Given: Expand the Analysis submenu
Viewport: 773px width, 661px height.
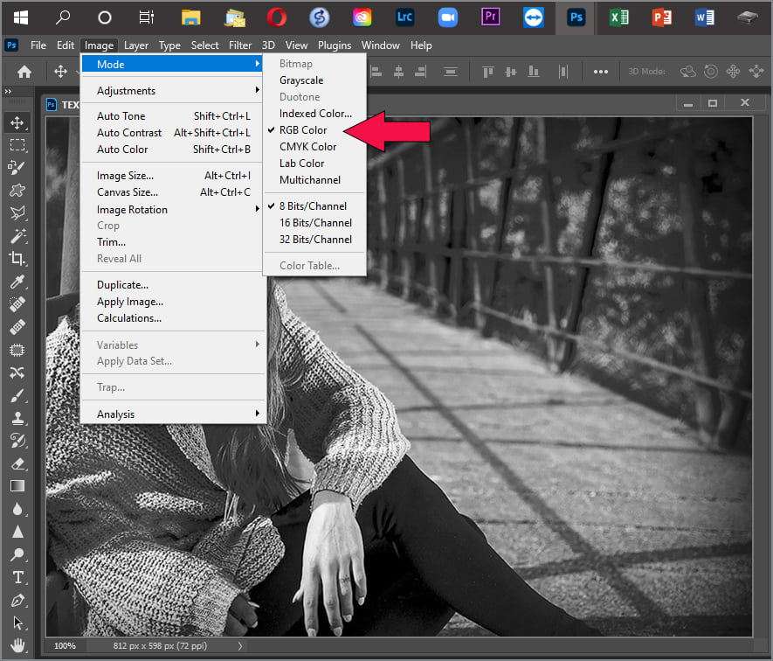Looking at the screenshot, I should point(171,414).
